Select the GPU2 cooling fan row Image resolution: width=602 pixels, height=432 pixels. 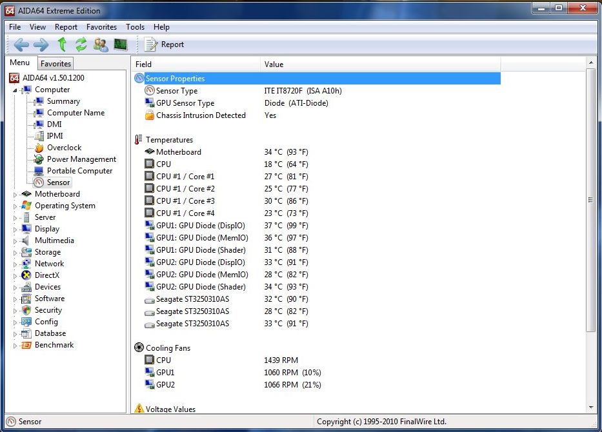click(317, 384)
